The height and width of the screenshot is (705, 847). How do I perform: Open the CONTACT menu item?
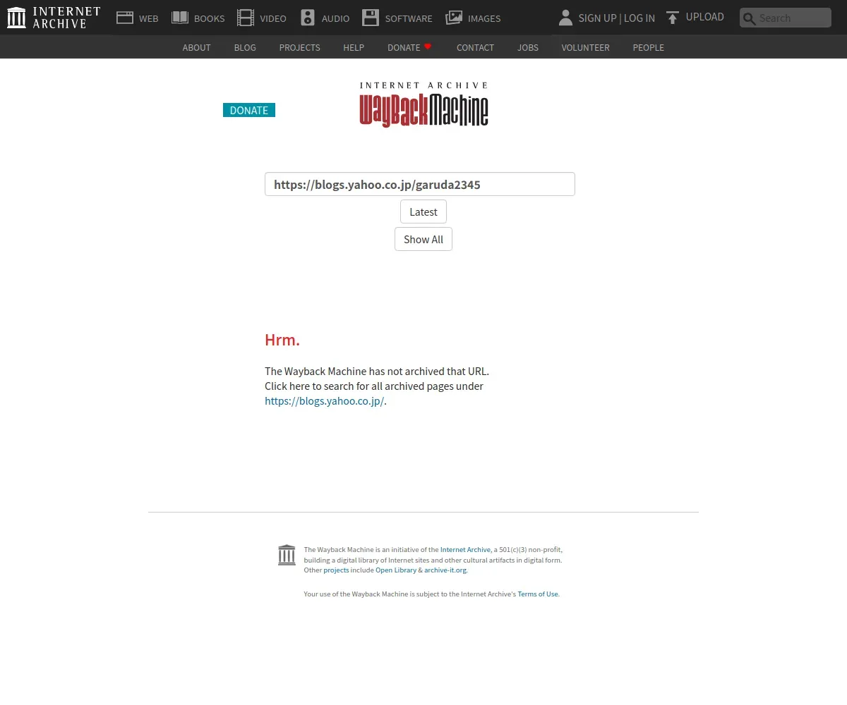pos(475,47)
